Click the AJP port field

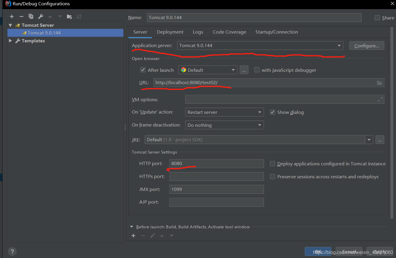[x=216, y=202]
